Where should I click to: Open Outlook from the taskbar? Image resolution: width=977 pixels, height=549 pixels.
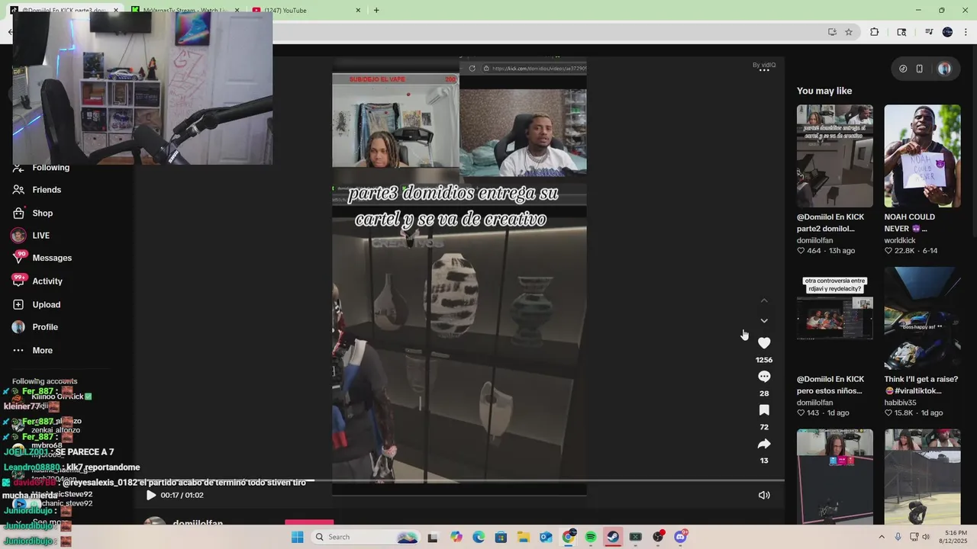coord(546,537)
